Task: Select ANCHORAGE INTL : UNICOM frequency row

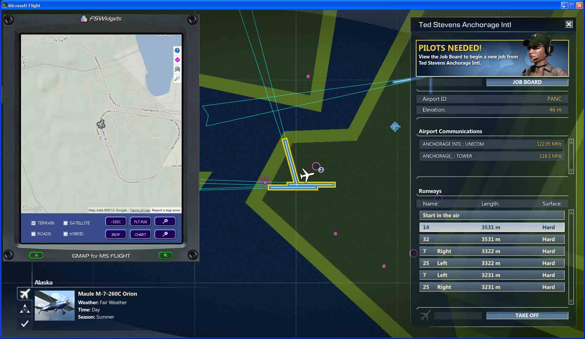Action: point(492,144)
